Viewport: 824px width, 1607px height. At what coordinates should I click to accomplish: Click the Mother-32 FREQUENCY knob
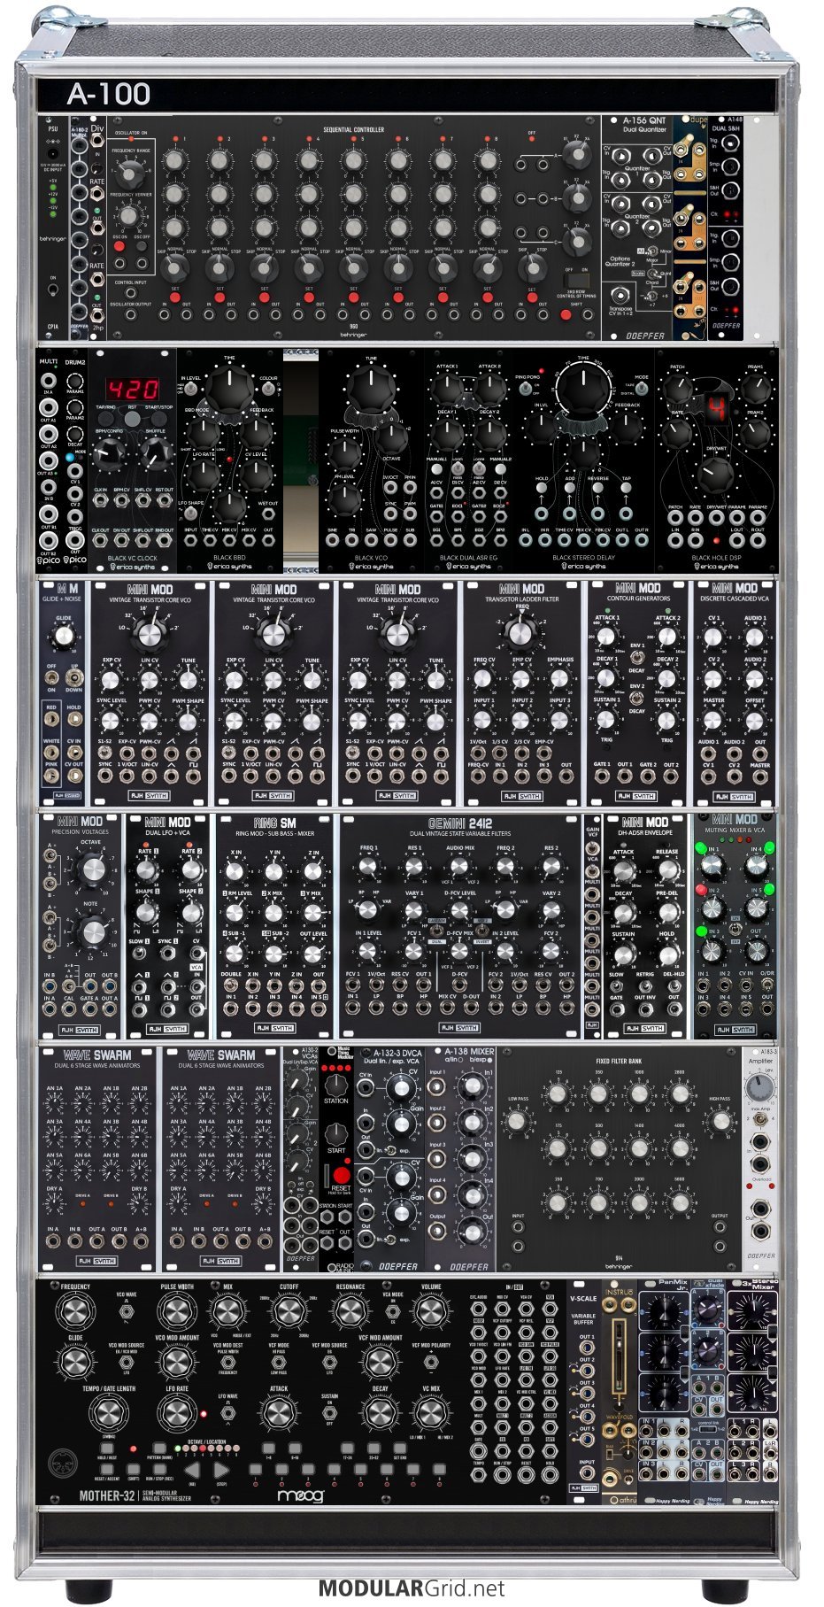click(x=75, y=1311)
